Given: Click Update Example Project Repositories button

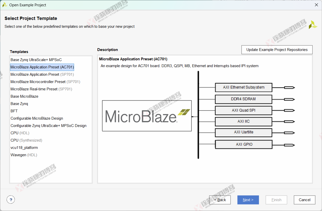Looking at the screenshot, I should tap(277, 50).
